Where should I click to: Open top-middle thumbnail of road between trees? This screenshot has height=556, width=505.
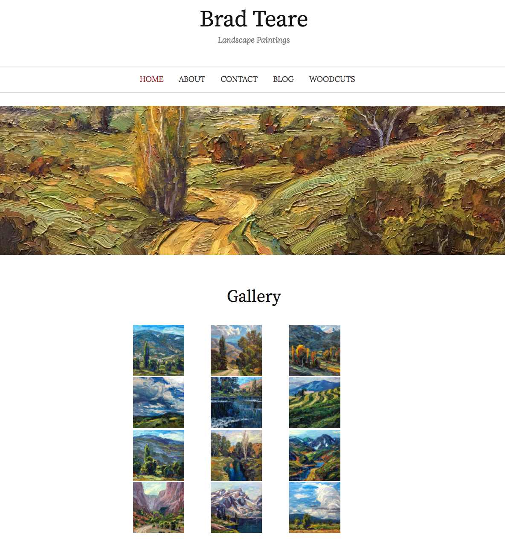point(236,350)
